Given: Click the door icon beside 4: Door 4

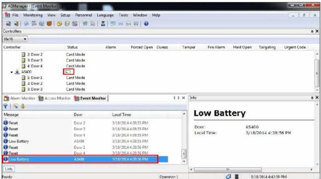Looking at the screenshot, I should tap(23, 66).
